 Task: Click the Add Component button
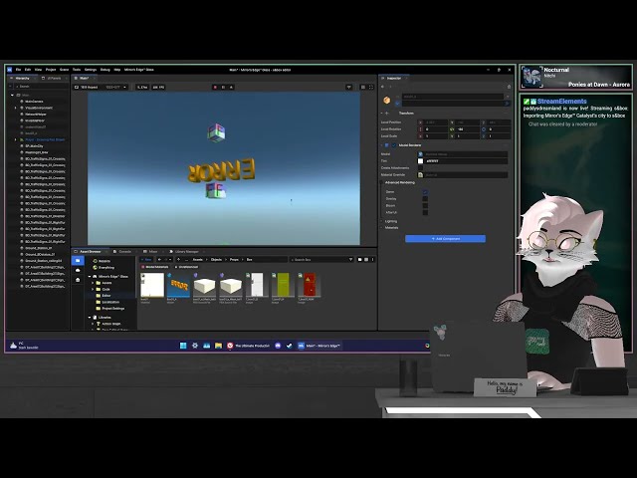coord(445,239)
